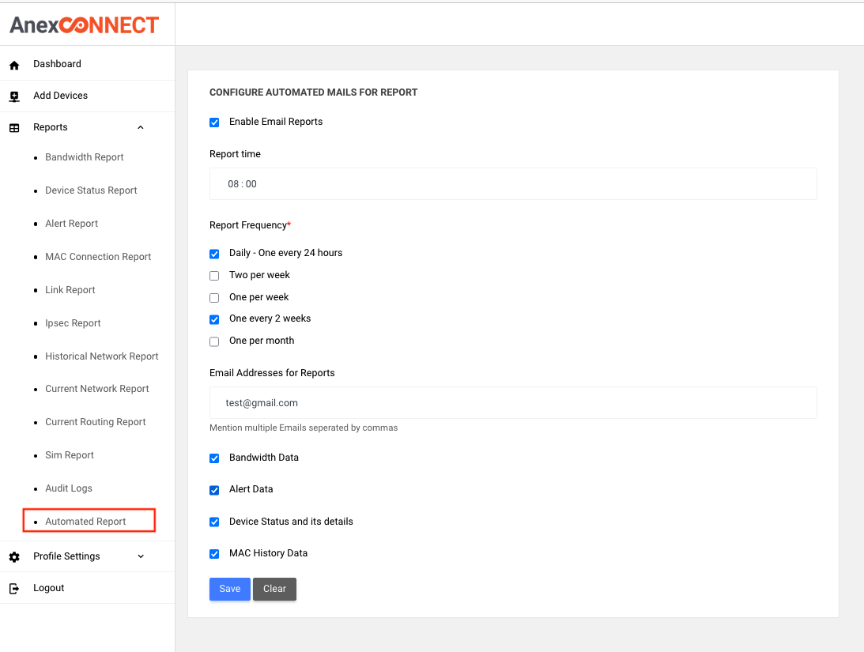Enable One per month frequency

click(214, 341)
